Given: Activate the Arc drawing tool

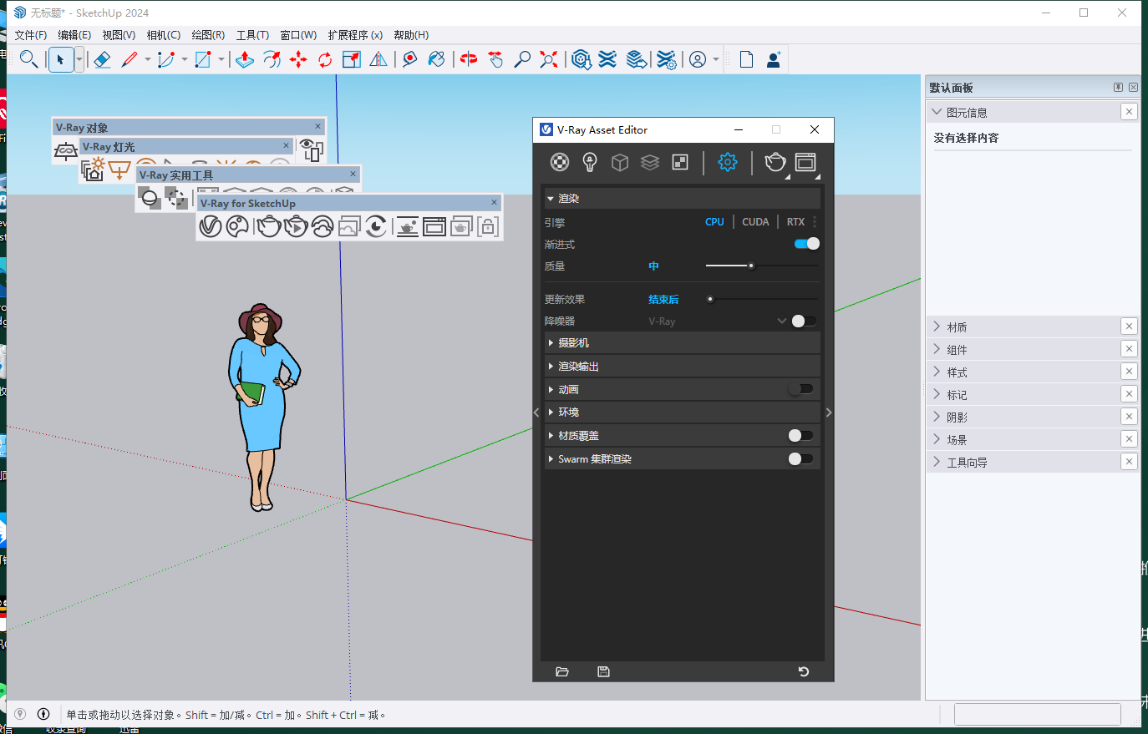Looking at the screenshot, I should click(x=165, y=59).
